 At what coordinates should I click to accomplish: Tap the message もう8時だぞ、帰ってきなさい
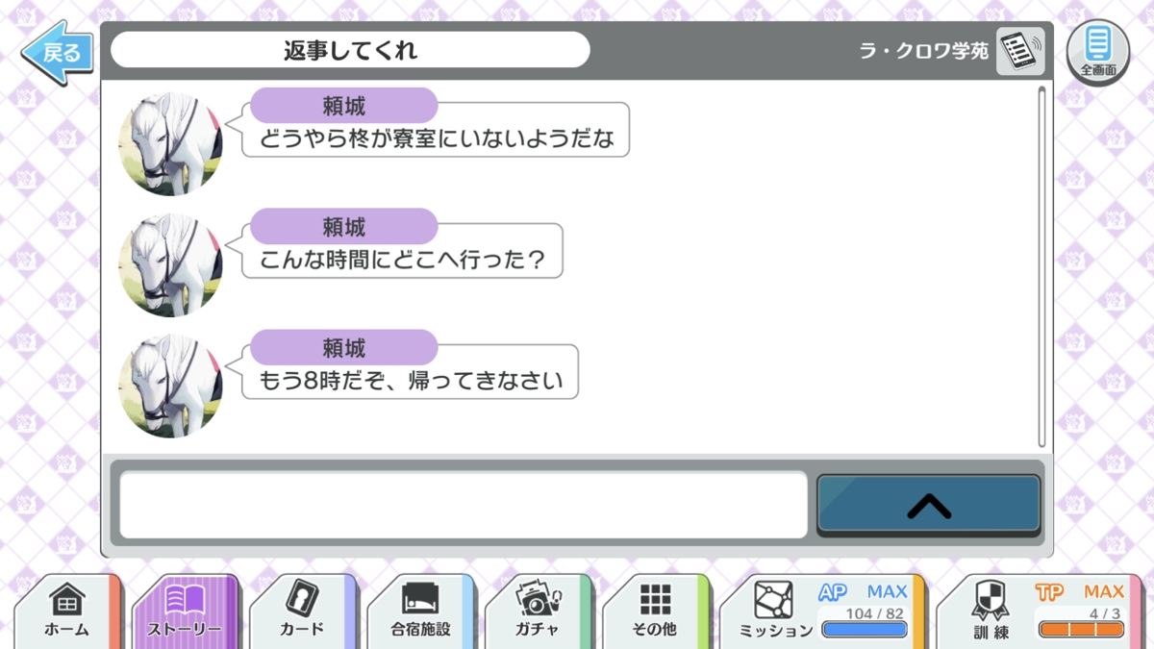click(411, 382)
